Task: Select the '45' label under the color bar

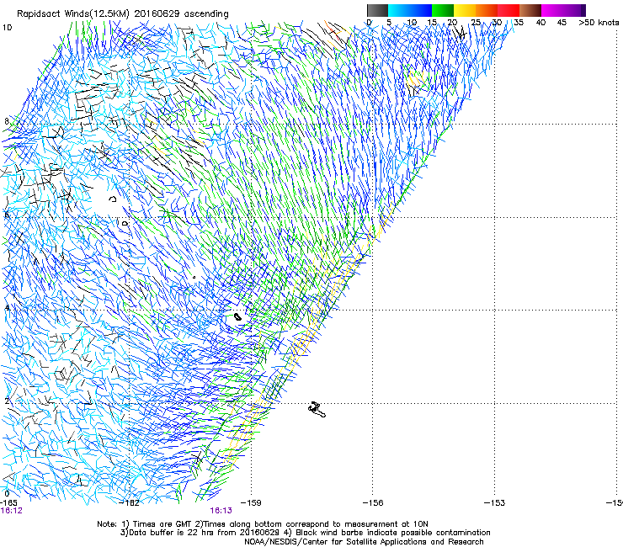Action: coord(562,22)
